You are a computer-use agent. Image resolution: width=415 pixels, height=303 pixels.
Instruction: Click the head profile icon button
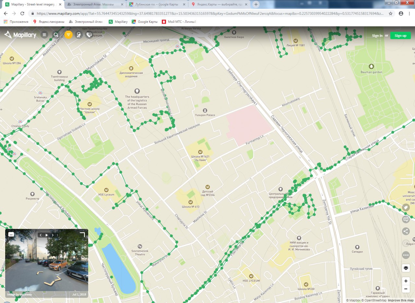[x=78, y=35]
